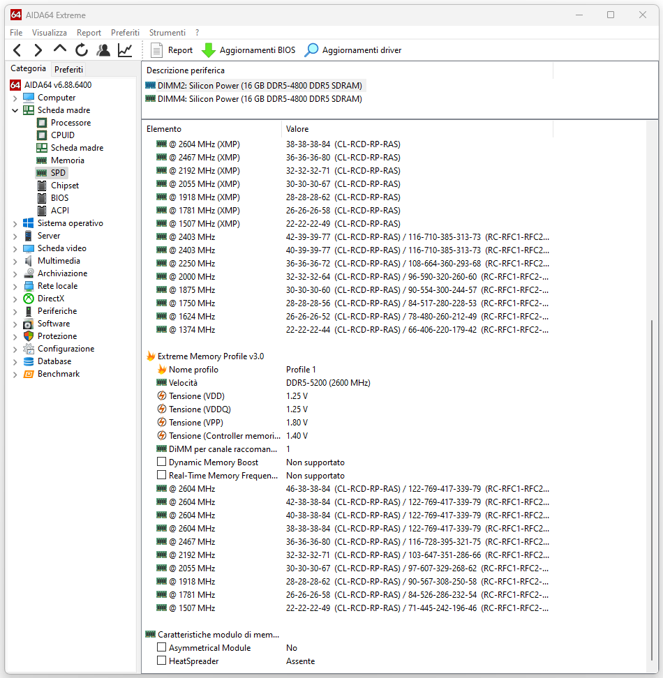Select the Extreme Memory Profile v3.0 heading

206,356
